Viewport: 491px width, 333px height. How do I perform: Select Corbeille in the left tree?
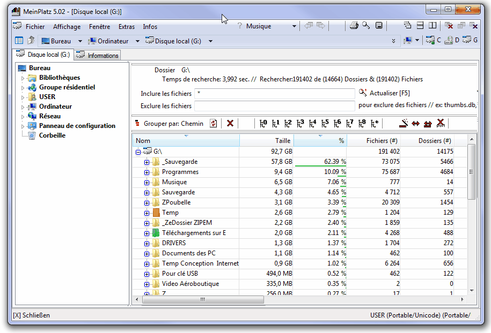[x=52, y=135]
